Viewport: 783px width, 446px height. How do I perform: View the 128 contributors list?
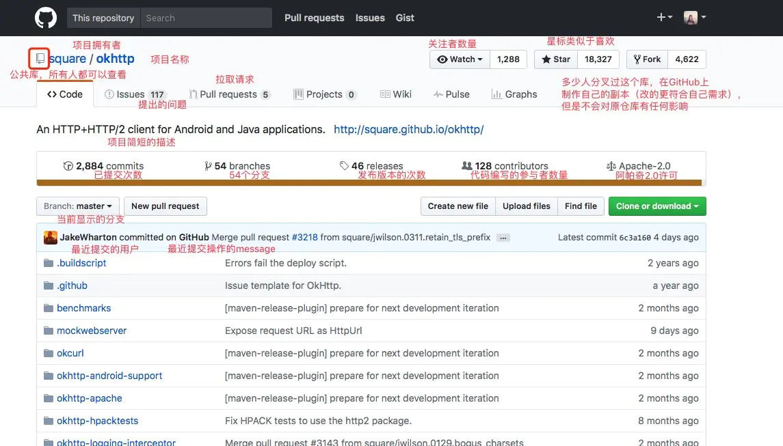(505, 166)
